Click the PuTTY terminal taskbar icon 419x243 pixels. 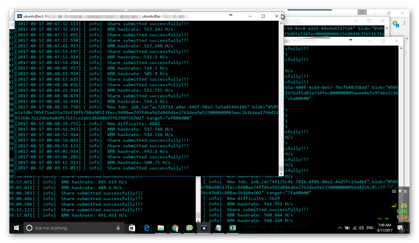tap(204, 228)
